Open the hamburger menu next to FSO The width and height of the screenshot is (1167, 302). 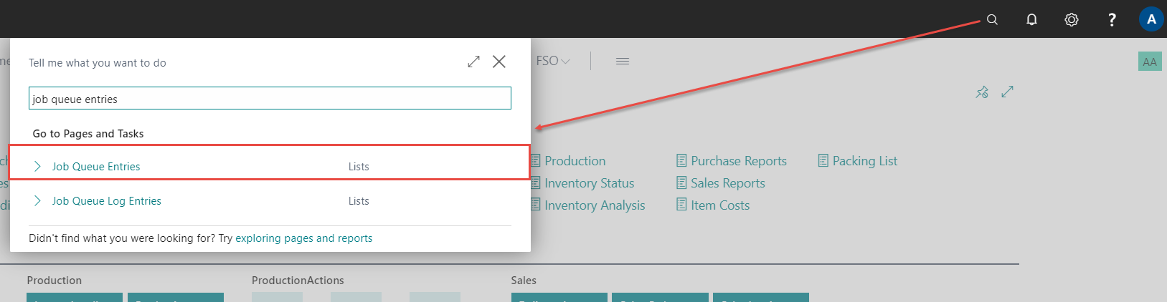point(622,62)
